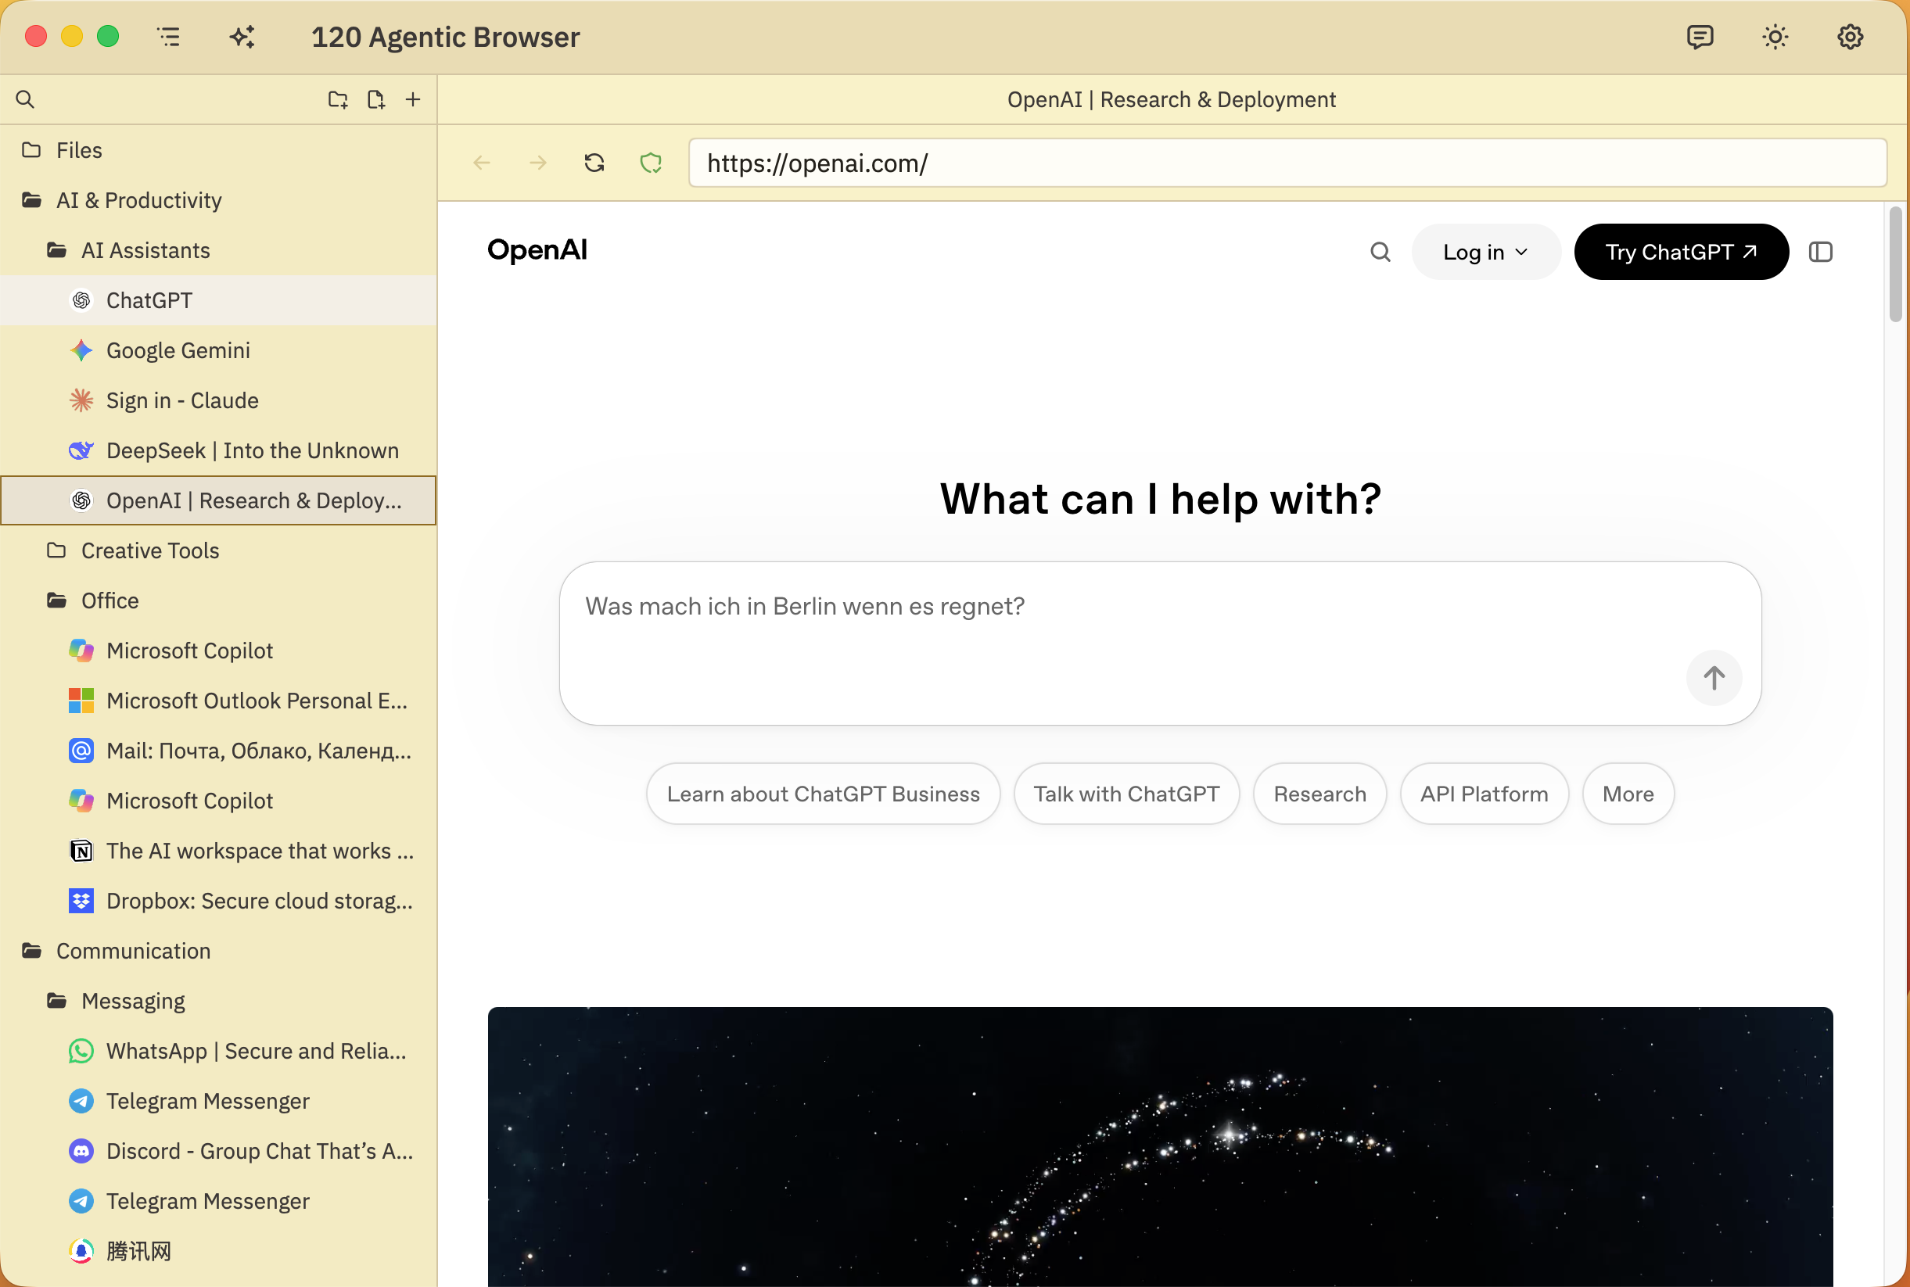
Task: Reload the page with refresh icon
Action: point(594,163)
